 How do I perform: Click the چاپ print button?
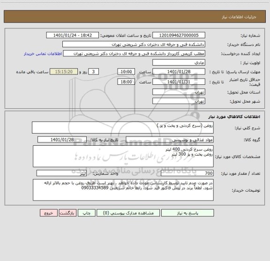pos(86,213)
